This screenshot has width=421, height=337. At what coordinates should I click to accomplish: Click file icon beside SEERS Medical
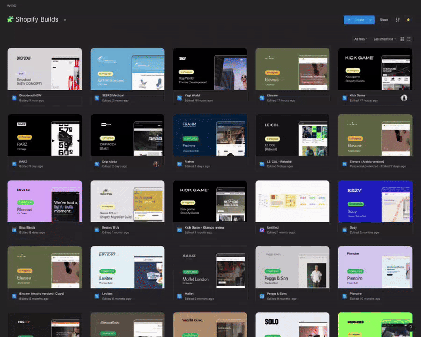click(97, 98)
